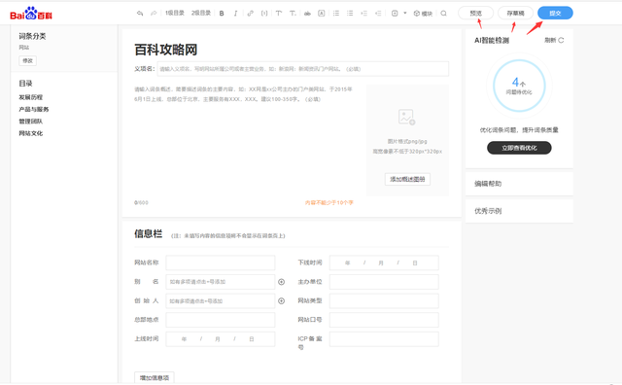The width and height of the screenshot is (622, 385).
Task: Click the insert plus-box icon
Action: pyautogui.click(x=395, y=13)
